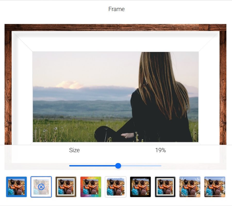Click the pink cloud in the photo
Screen dimensions: 232x206
pos(69,85)
